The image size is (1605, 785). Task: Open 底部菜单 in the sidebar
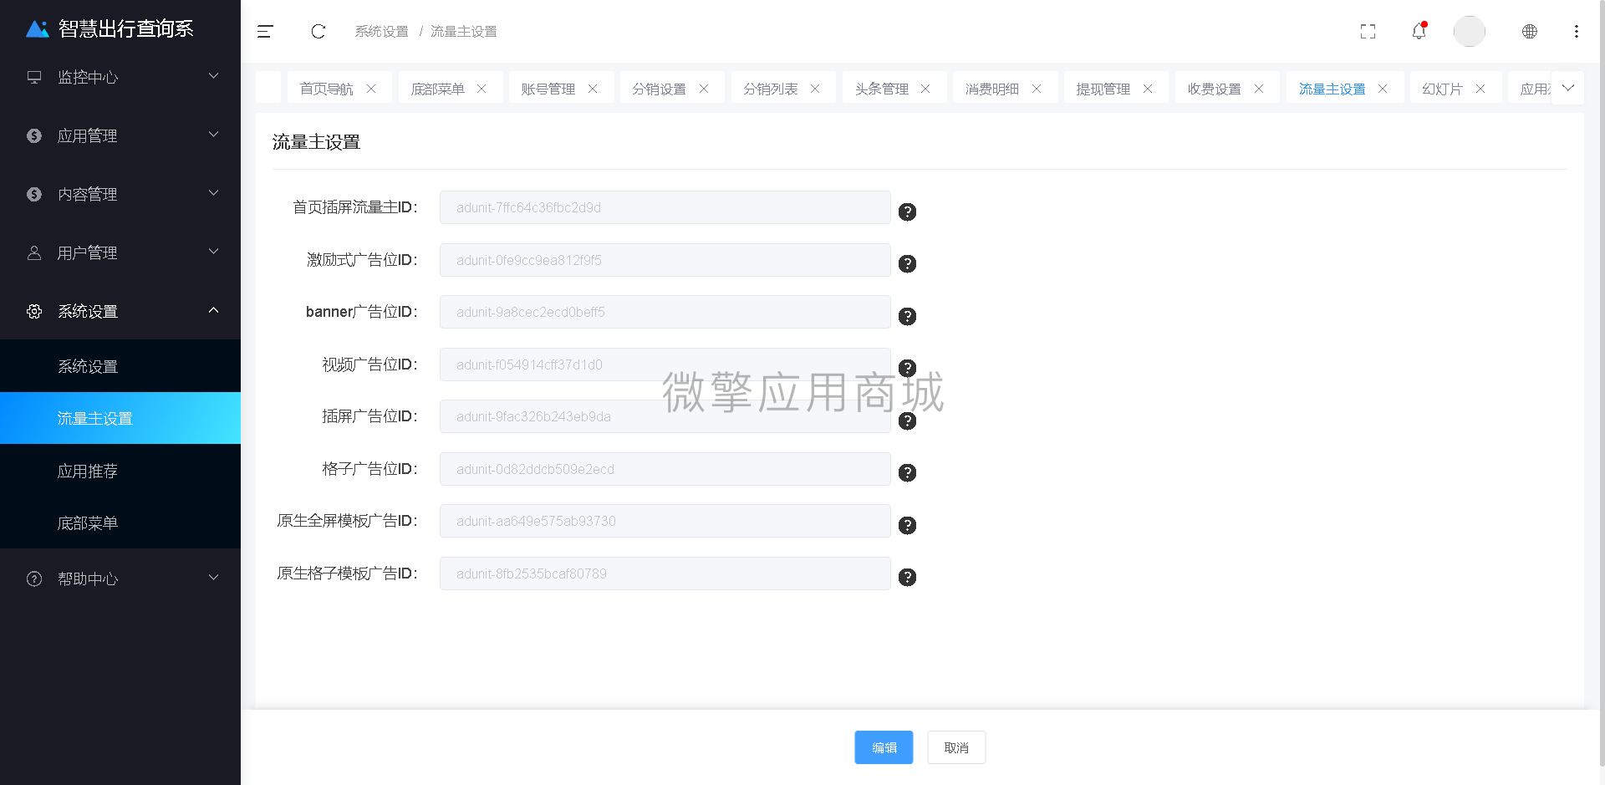[120, 522]
